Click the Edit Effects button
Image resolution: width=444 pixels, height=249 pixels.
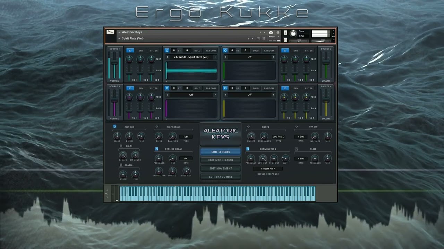221,152
